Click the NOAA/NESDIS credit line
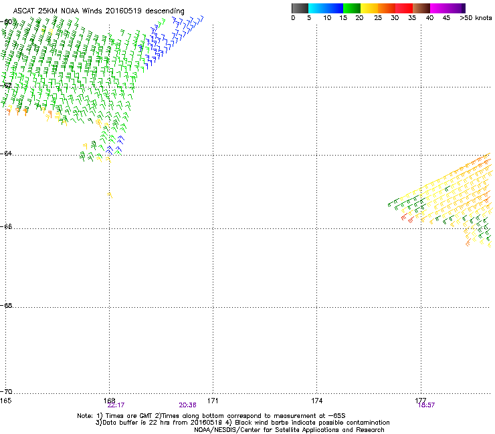The height and width of the screenshot is (434, 495). [289, 430]
